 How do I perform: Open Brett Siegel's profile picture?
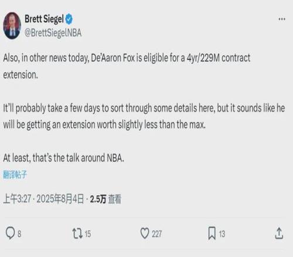point(12,26)
